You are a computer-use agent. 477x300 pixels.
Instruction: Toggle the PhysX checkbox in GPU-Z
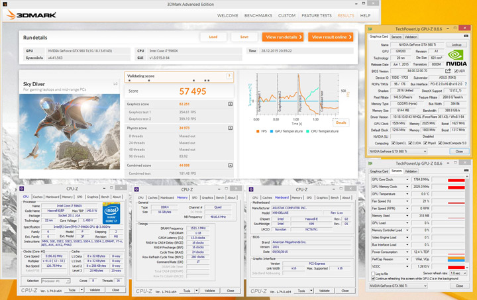coord(425,143)
